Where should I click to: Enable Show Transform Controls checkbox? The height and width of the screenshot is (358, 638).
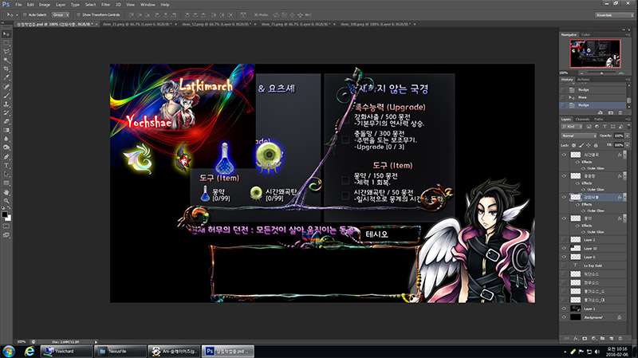point(78,15)
